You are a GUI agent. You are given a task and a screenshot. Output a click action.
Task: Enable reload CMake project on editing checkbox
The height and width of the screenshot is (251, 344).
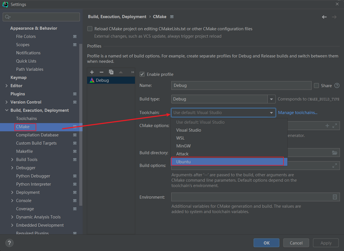tap(90, 29)
